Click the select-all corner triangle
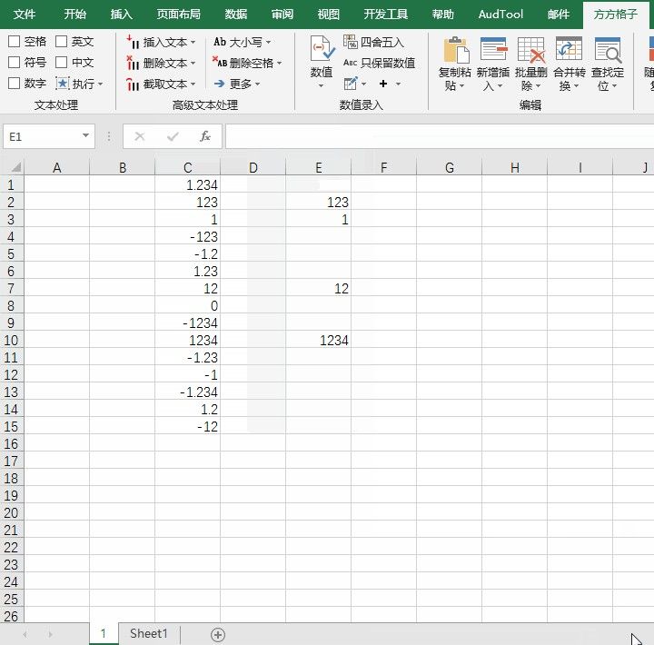 tap(15, 168)
